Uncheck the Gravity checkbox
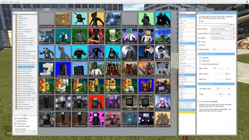 point(199,42)
